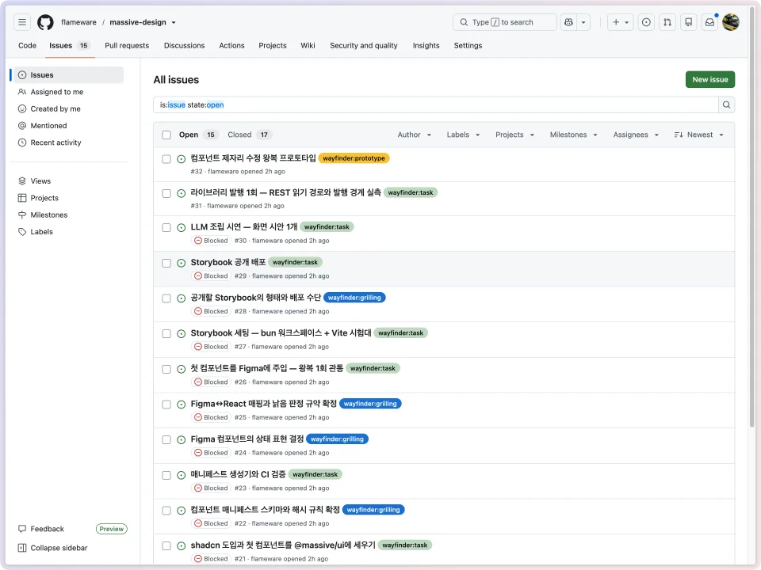
Task: Expand the massive-design repository switcher caret
Action: click(174, 23)
